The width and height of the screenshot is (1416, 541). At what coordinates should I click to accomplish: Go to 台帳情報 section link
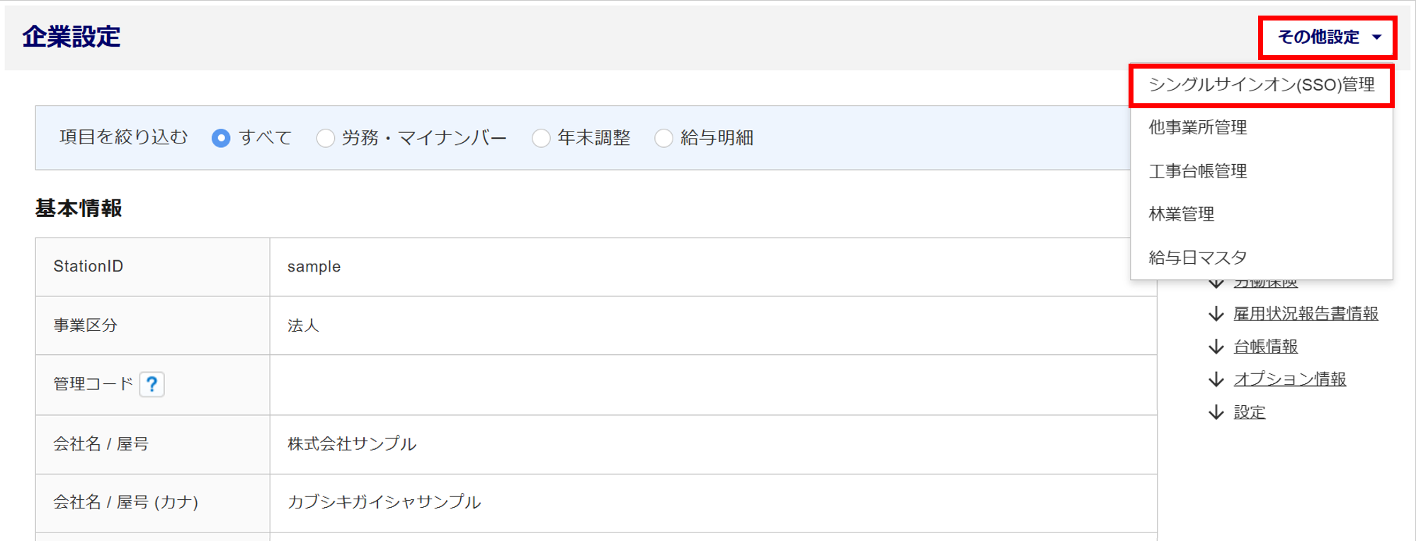1265,347
